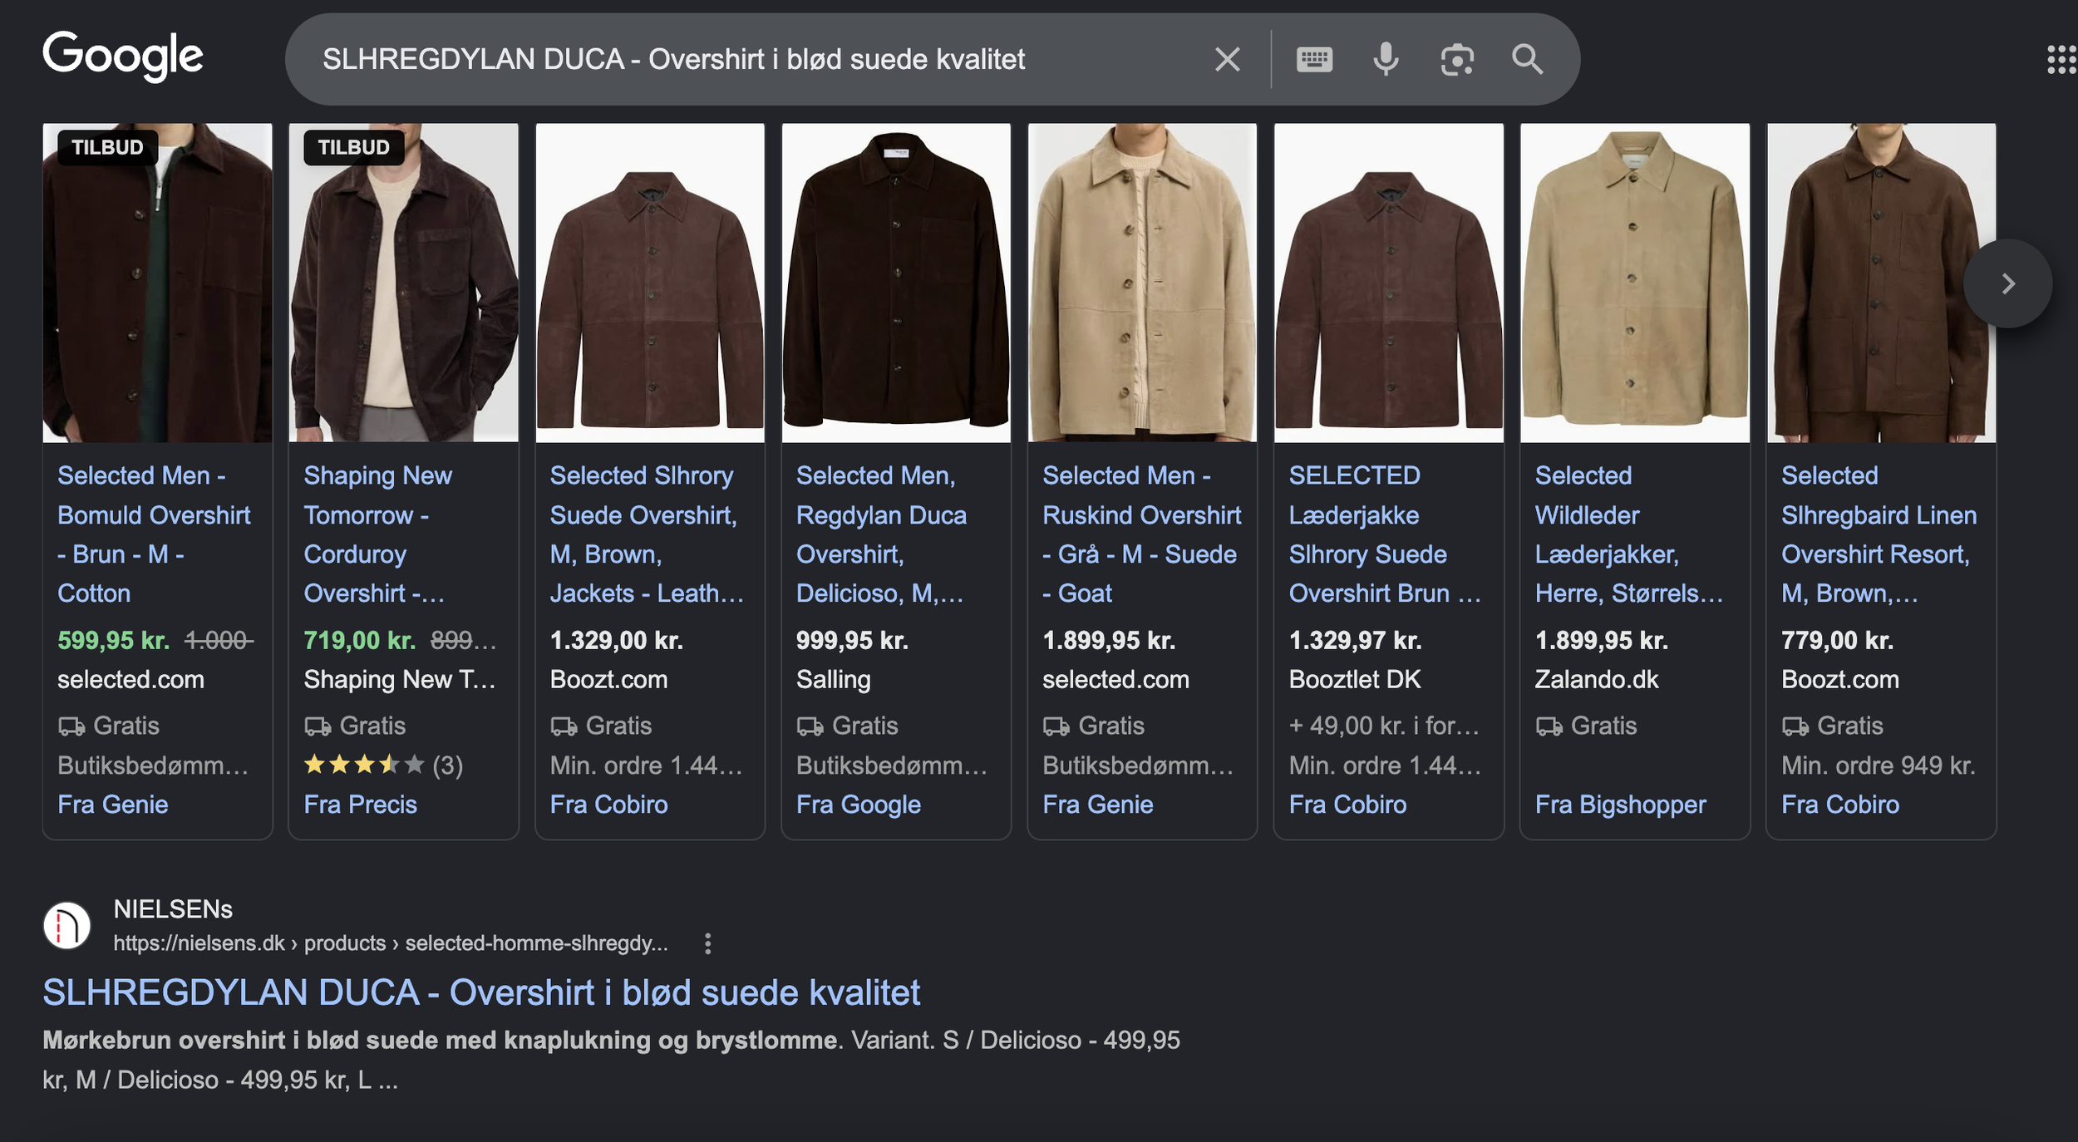Click the Min. ordre 949 kr. note
This screenshot has width=2078, height=1142.
(x=1878, y=765)
